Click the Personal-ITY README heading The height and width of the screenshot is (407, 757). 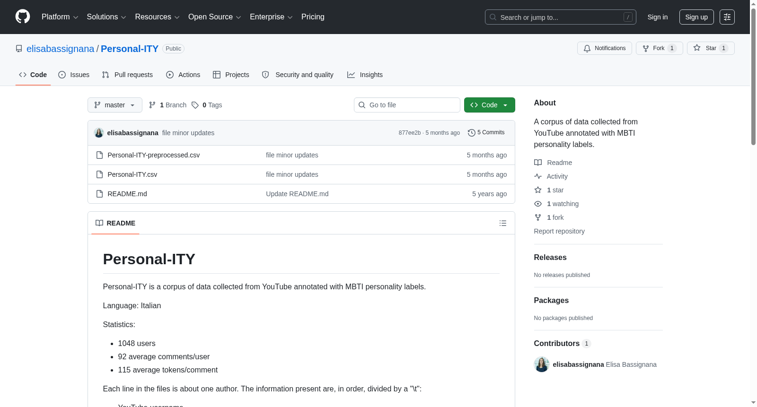(x=149, y=259)
